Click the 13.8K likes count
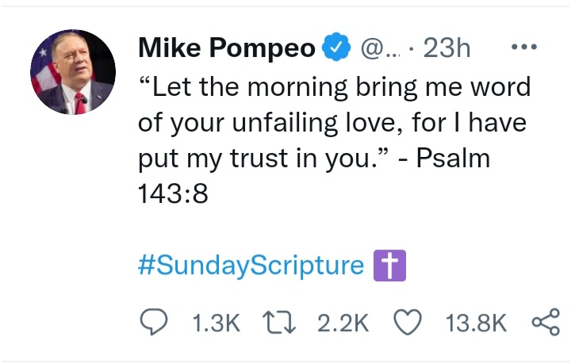Image resolution: width=571 pixels, height=363 pixels. point(476,323)
